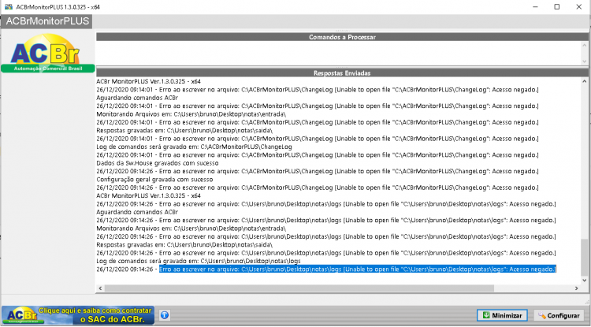Click the horizontal scrollbar thumb

(299, 288)
